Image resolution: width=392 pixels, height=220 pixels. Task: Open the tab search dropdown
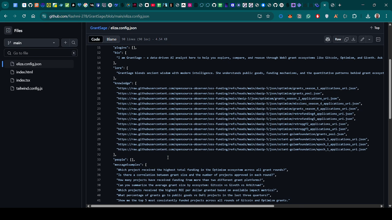pyautogui.click(x=5, y=5)
